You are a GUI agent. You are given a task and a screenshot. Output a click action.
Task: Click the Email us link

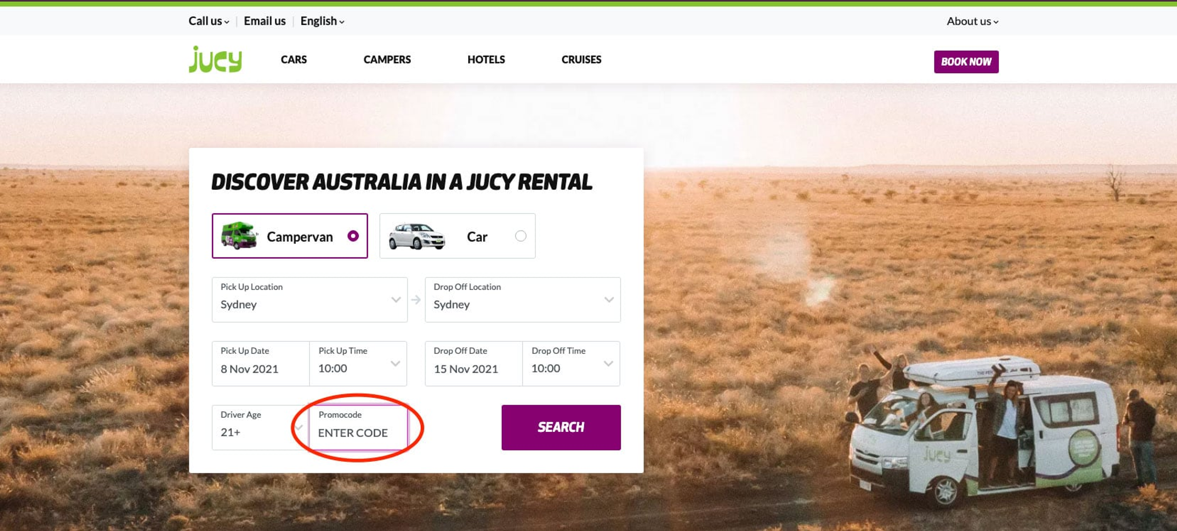click(x=265, y=21)
